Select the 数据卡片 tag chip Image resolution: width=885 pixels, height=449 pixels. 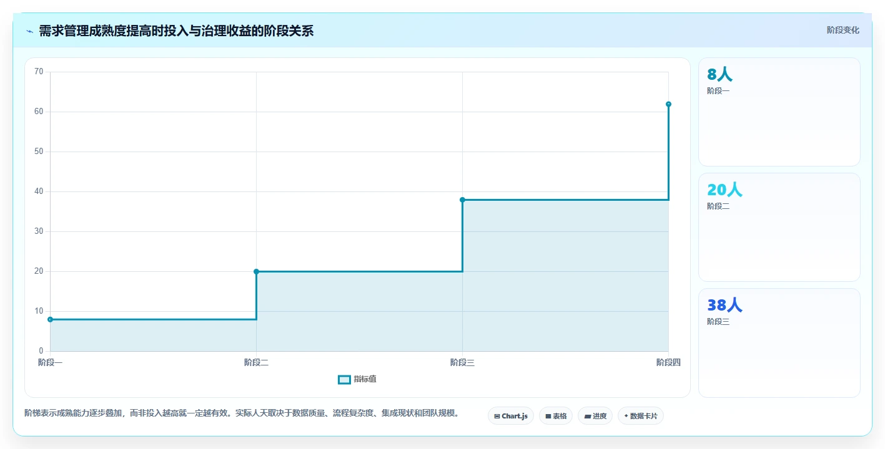tap(640, 416)
